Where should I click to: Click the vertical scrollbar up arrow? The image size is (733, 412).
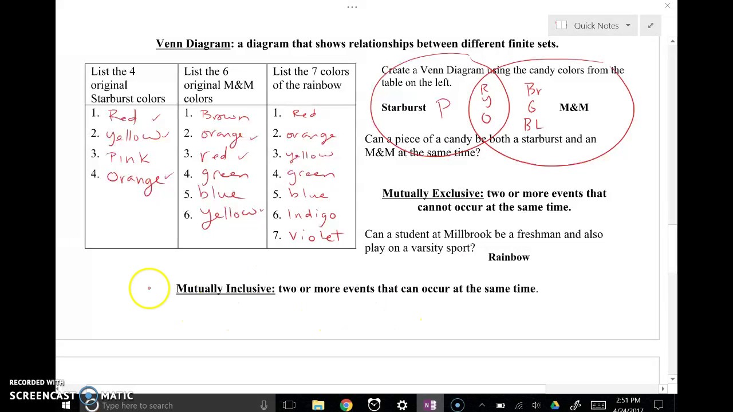coord(672,41)
